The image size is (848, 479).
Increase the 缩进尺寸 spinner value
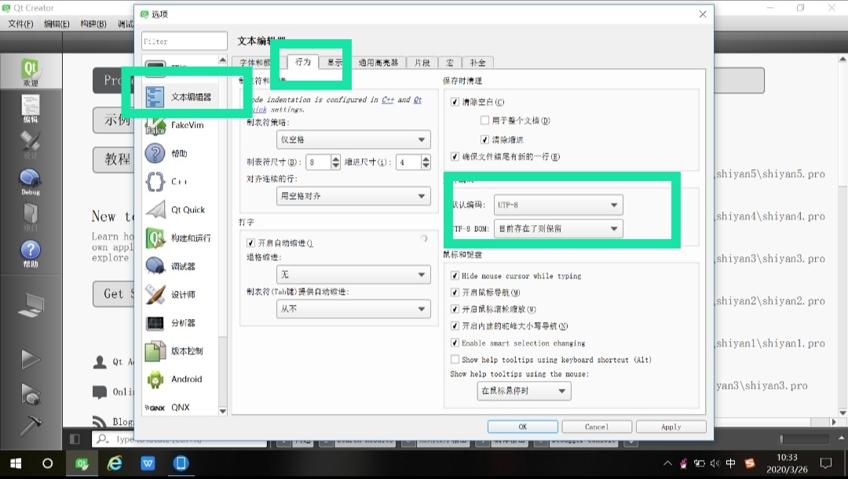pyautogui.click(x=426, y=158)
